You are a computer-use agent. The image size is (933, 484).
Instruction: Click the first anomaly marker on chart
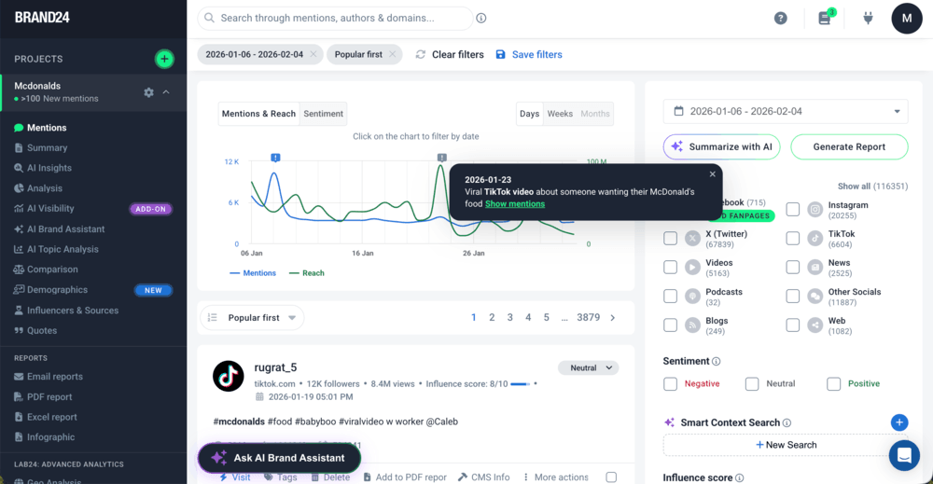(275, 158)
